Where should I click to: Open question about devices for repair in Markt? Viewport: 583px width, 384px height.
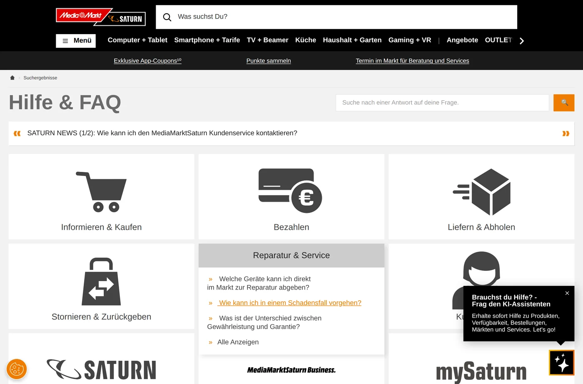click(259, 283)
